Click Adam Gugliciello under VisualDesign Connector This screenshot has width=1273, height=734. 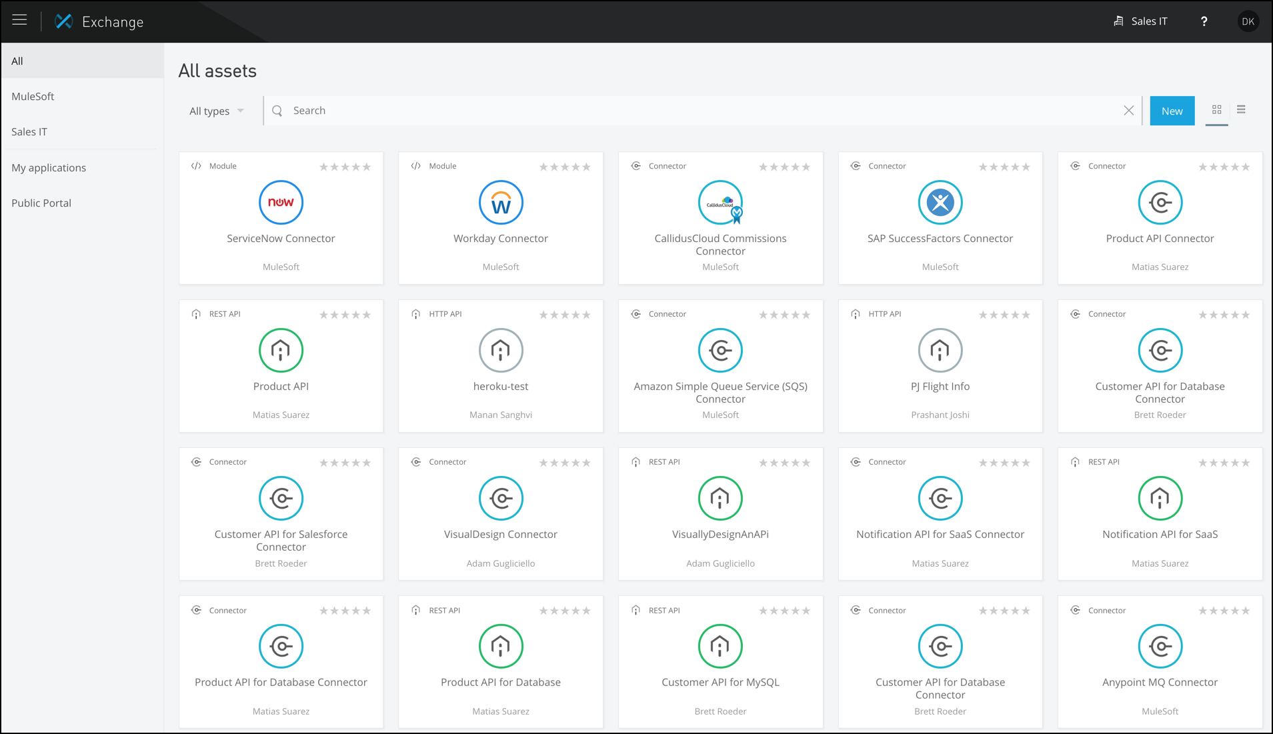pos(501,563)
